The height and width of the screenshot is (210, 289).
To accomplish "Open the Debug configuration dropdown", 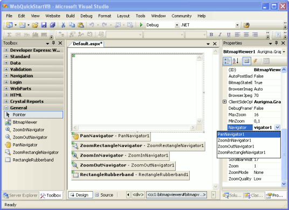I will [177, 25].
